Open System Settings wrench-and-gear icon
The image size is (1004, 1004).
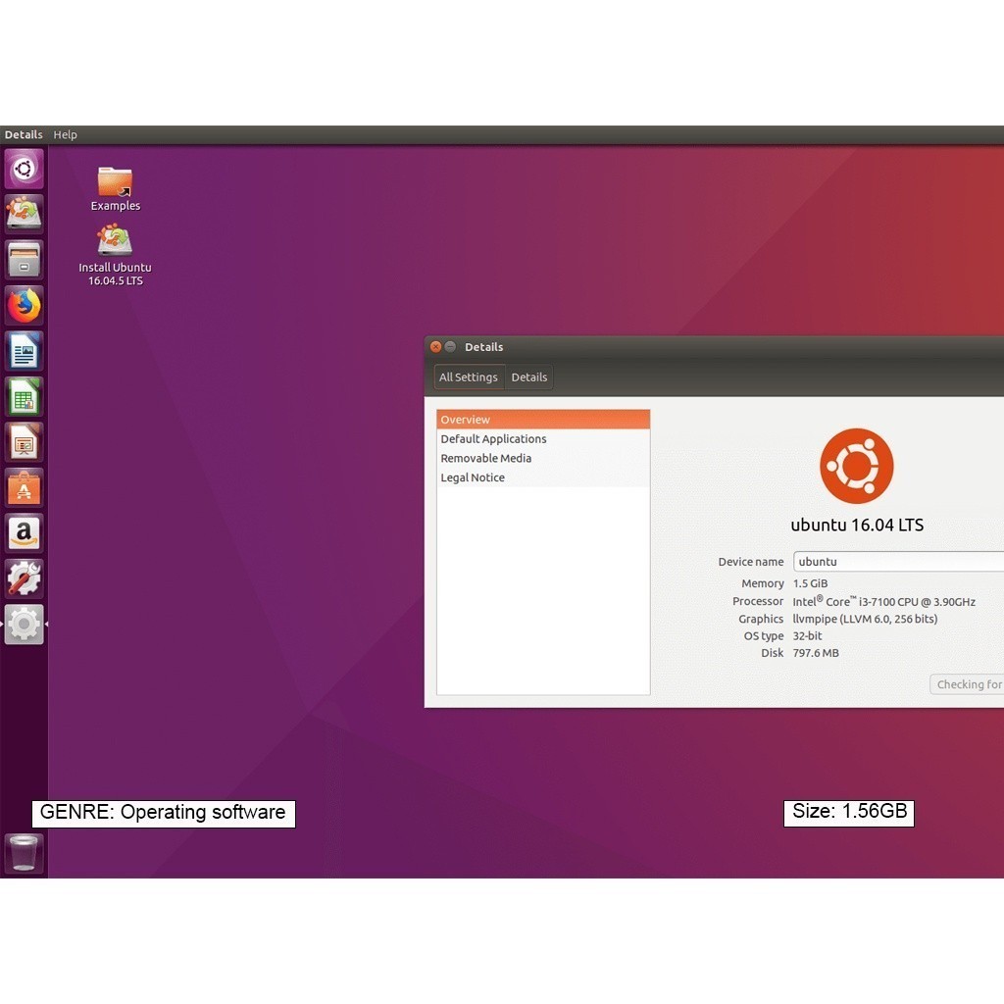(24, 579)
